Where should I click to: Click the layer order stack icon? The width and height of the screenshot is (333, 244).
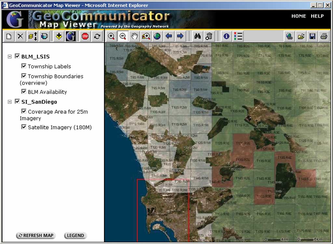click(33, 36)
